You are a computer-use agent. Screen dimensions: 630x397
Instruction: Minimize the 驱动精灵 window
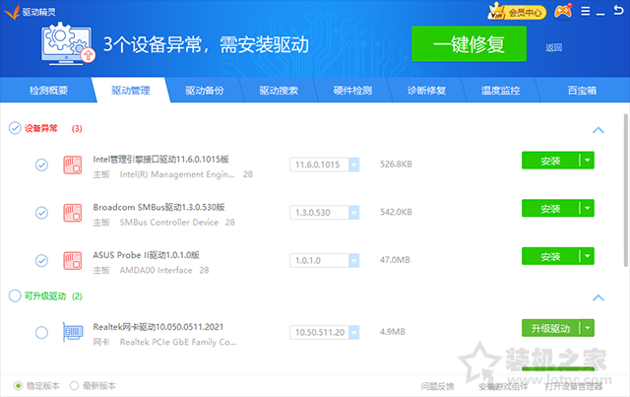pos(600,13)
